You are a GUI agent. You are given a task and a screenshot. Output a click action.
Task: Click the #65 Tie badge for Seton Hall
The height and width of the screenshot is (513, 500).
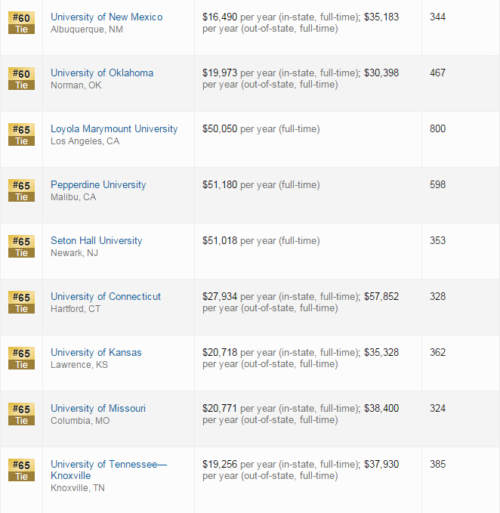[x=21, y=247]
